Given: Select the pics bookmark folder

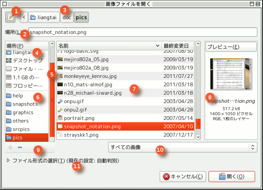Looking at the screenshot, I should (x=27, y=138).
